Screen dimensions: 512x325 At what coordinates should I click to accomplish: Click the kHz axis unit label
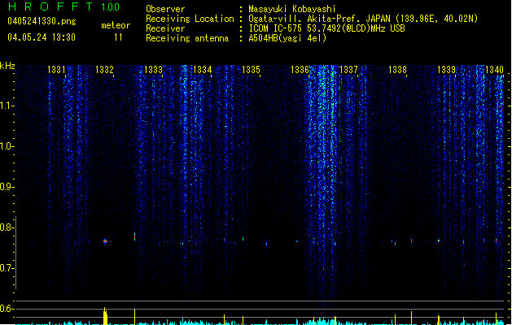[x=7, y=66]
